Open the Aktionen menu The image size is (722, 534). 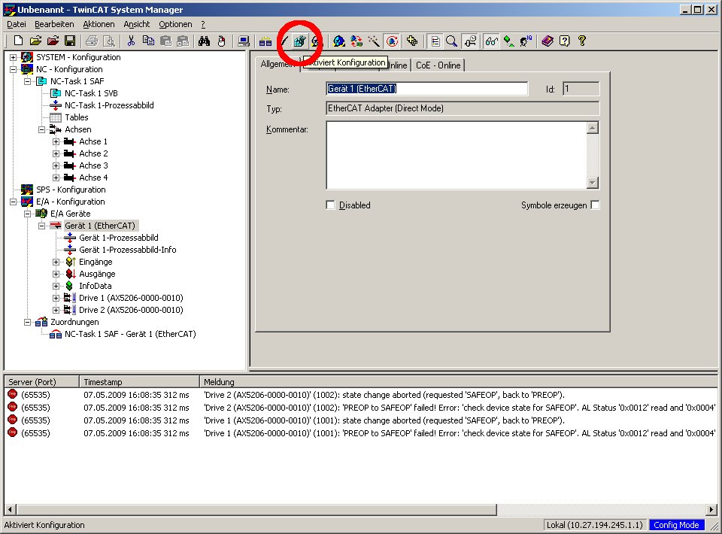(99, 24)
